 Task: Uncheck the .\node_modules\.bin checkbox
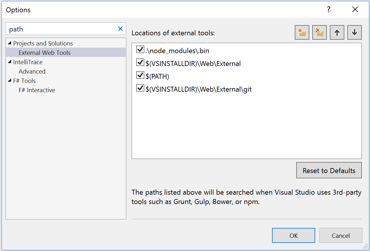[x=140, y=50]
